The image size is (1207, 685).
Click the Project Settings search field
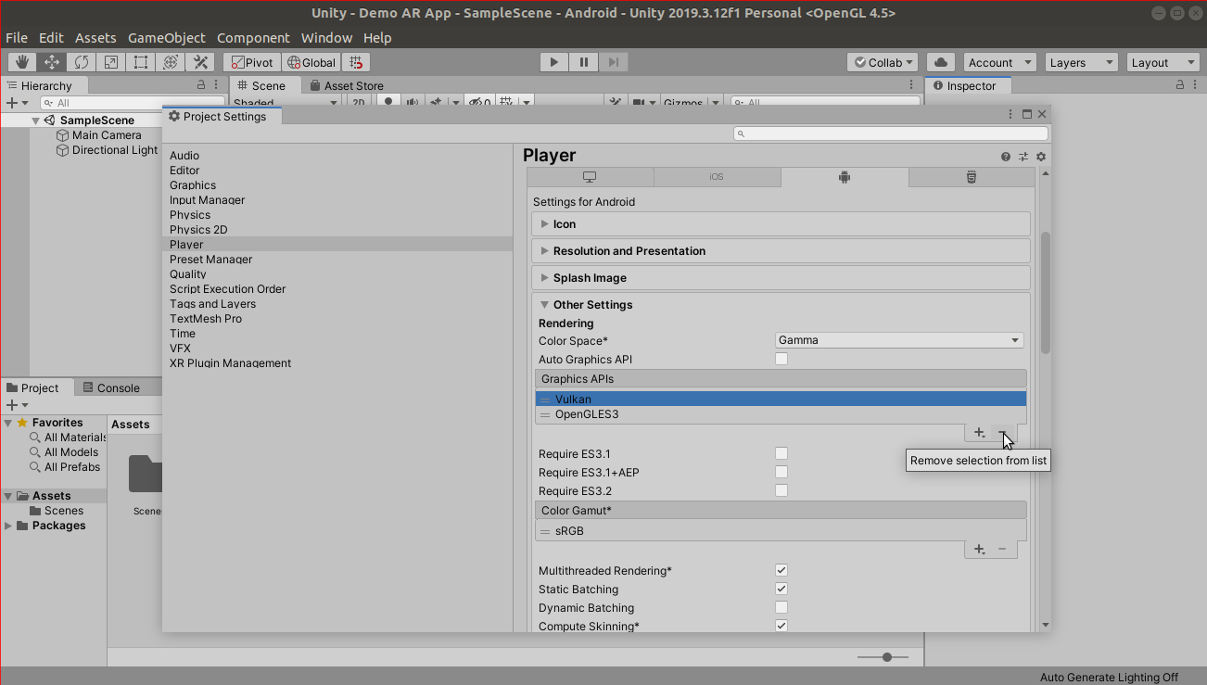pos(890,134)
